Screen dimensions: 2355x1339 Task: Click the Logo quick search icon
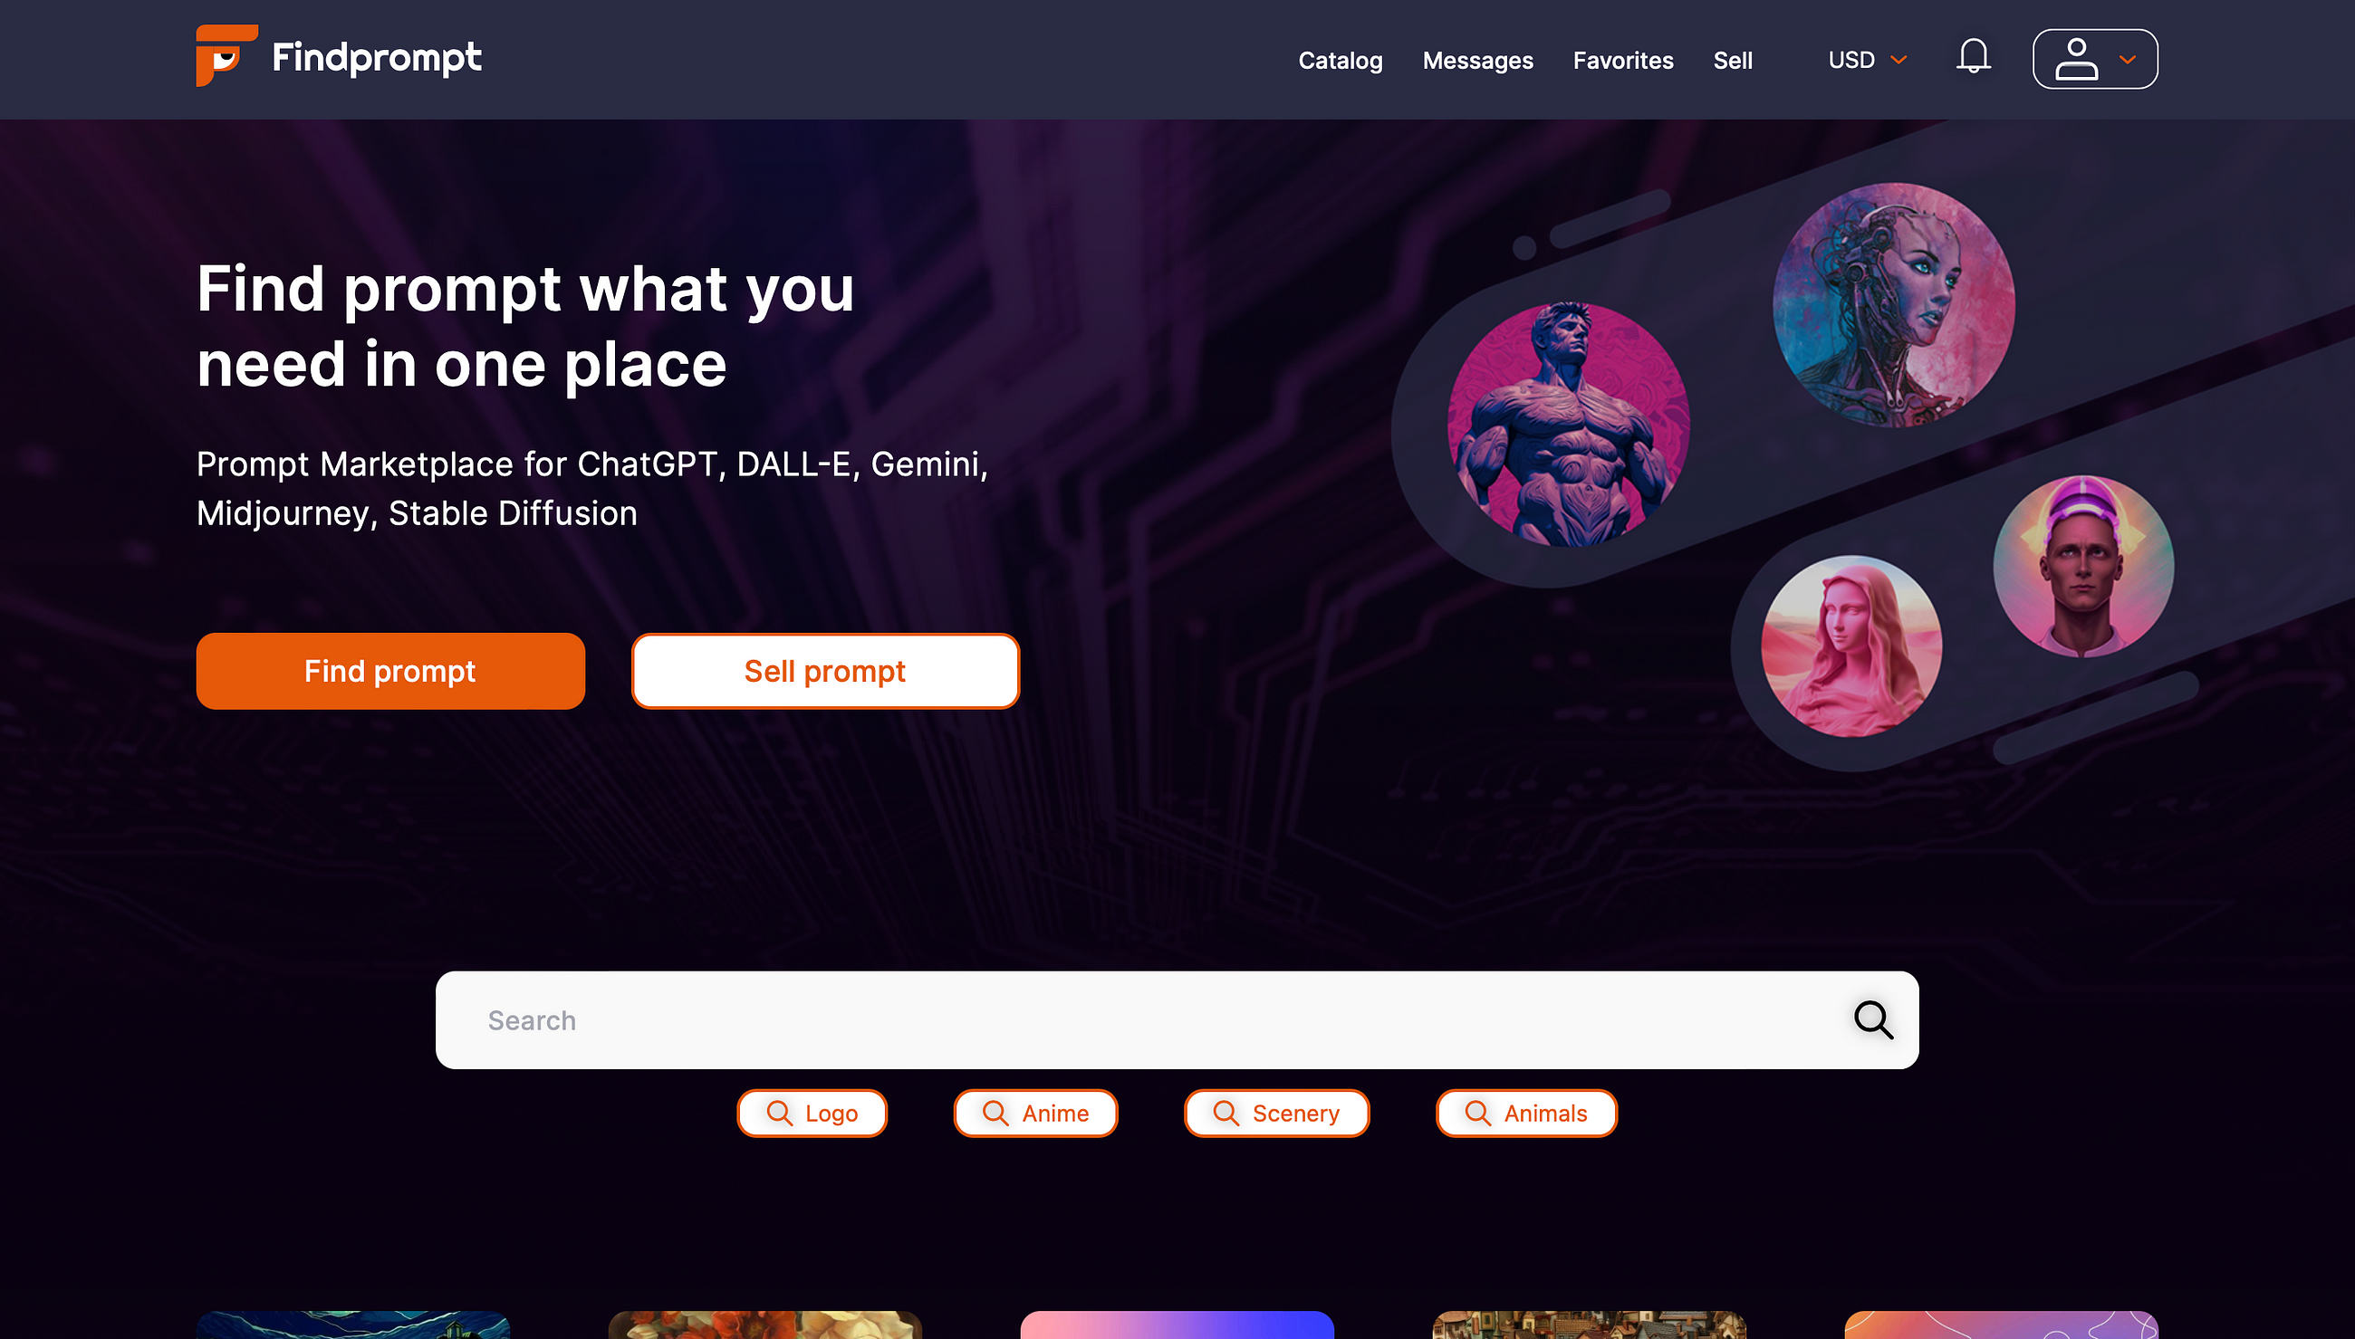tap(778, 1113)
